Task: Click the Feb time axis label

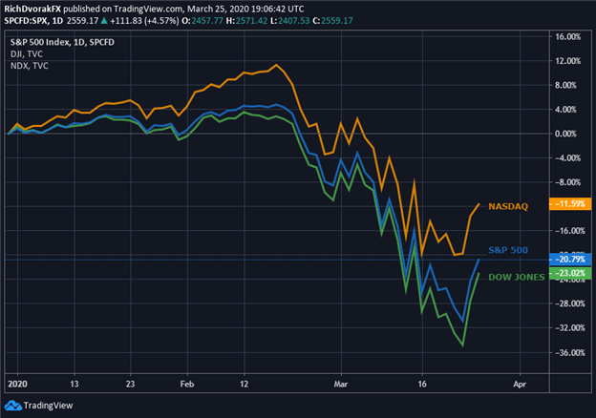Action: (x=187, y=385)
